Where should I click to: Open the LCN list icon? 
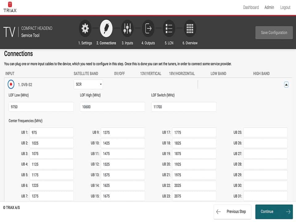(x=169, y=28)
